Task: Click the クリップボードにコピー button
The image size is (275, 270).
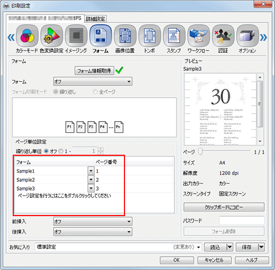Action: (224, 207)
